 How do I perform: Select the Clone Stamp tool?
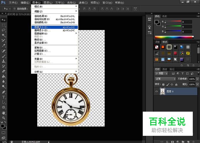[3, 61]
